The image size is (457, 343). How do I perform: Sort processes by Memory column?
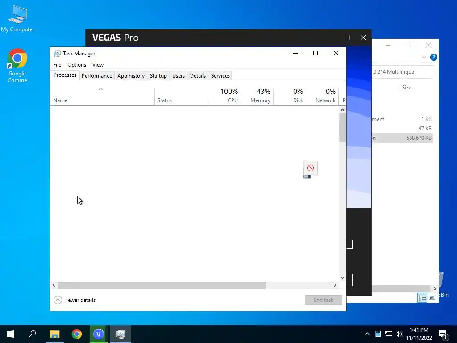point(257,96)
